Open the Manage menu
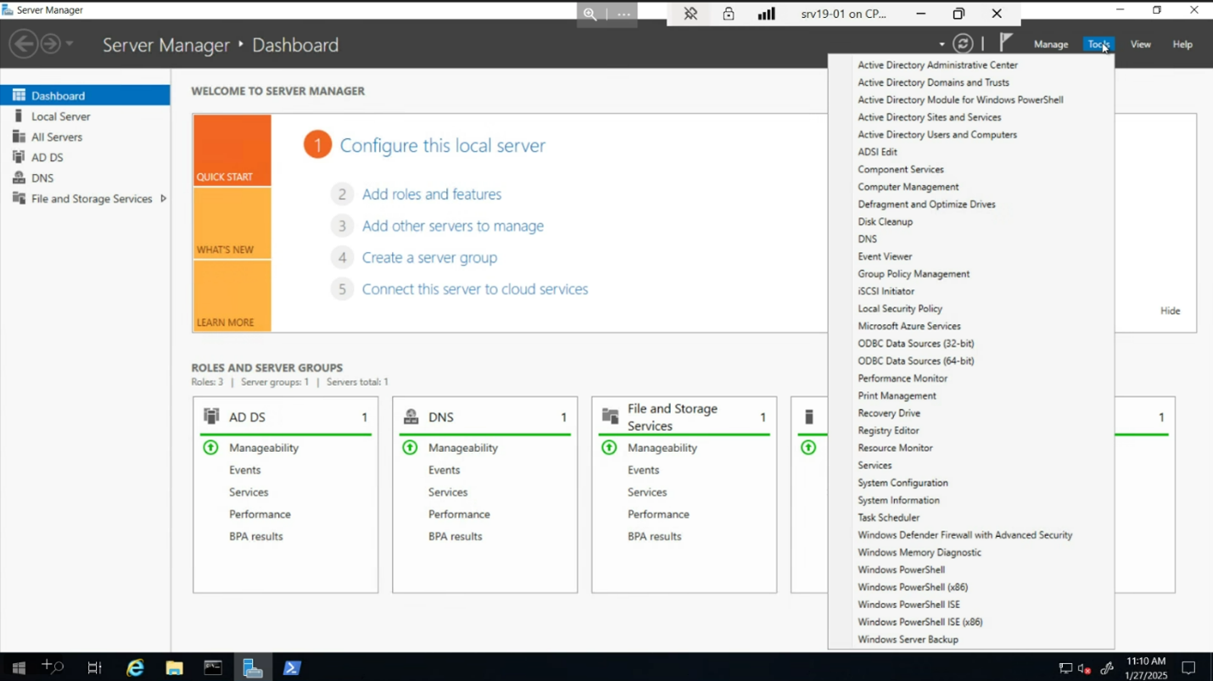 1050,43
